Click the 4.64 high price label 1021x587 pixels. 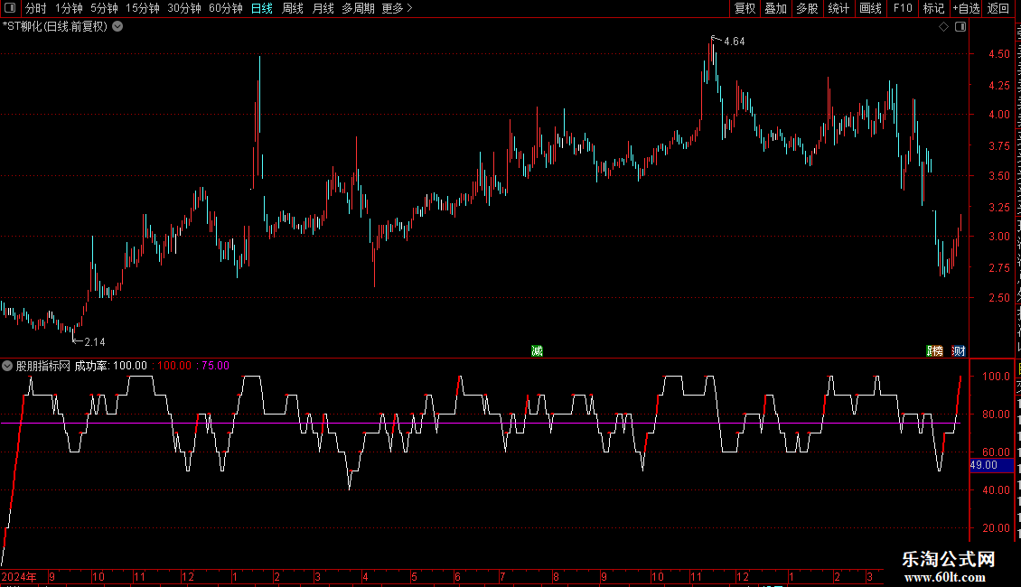735,42
